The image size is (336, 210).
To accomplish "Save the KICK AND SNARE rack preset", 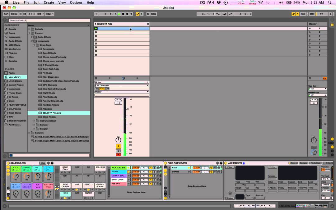I will 221,163.
